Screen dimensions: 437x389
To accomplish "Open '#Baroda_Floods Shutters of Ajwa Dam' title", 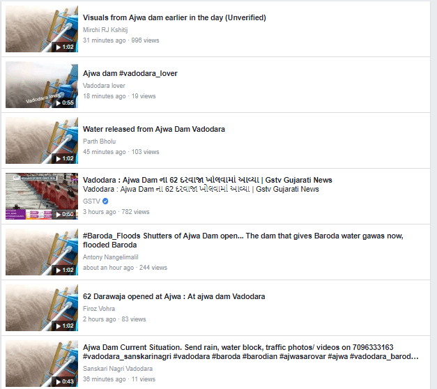I will 243,240.
